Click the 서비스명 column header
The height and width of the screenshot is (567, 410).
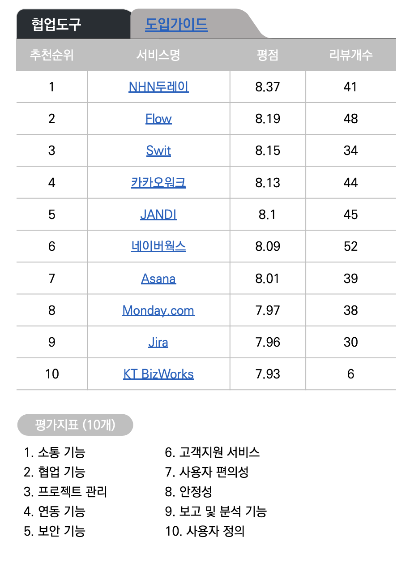pyautogui.click(x=158, y=55)
